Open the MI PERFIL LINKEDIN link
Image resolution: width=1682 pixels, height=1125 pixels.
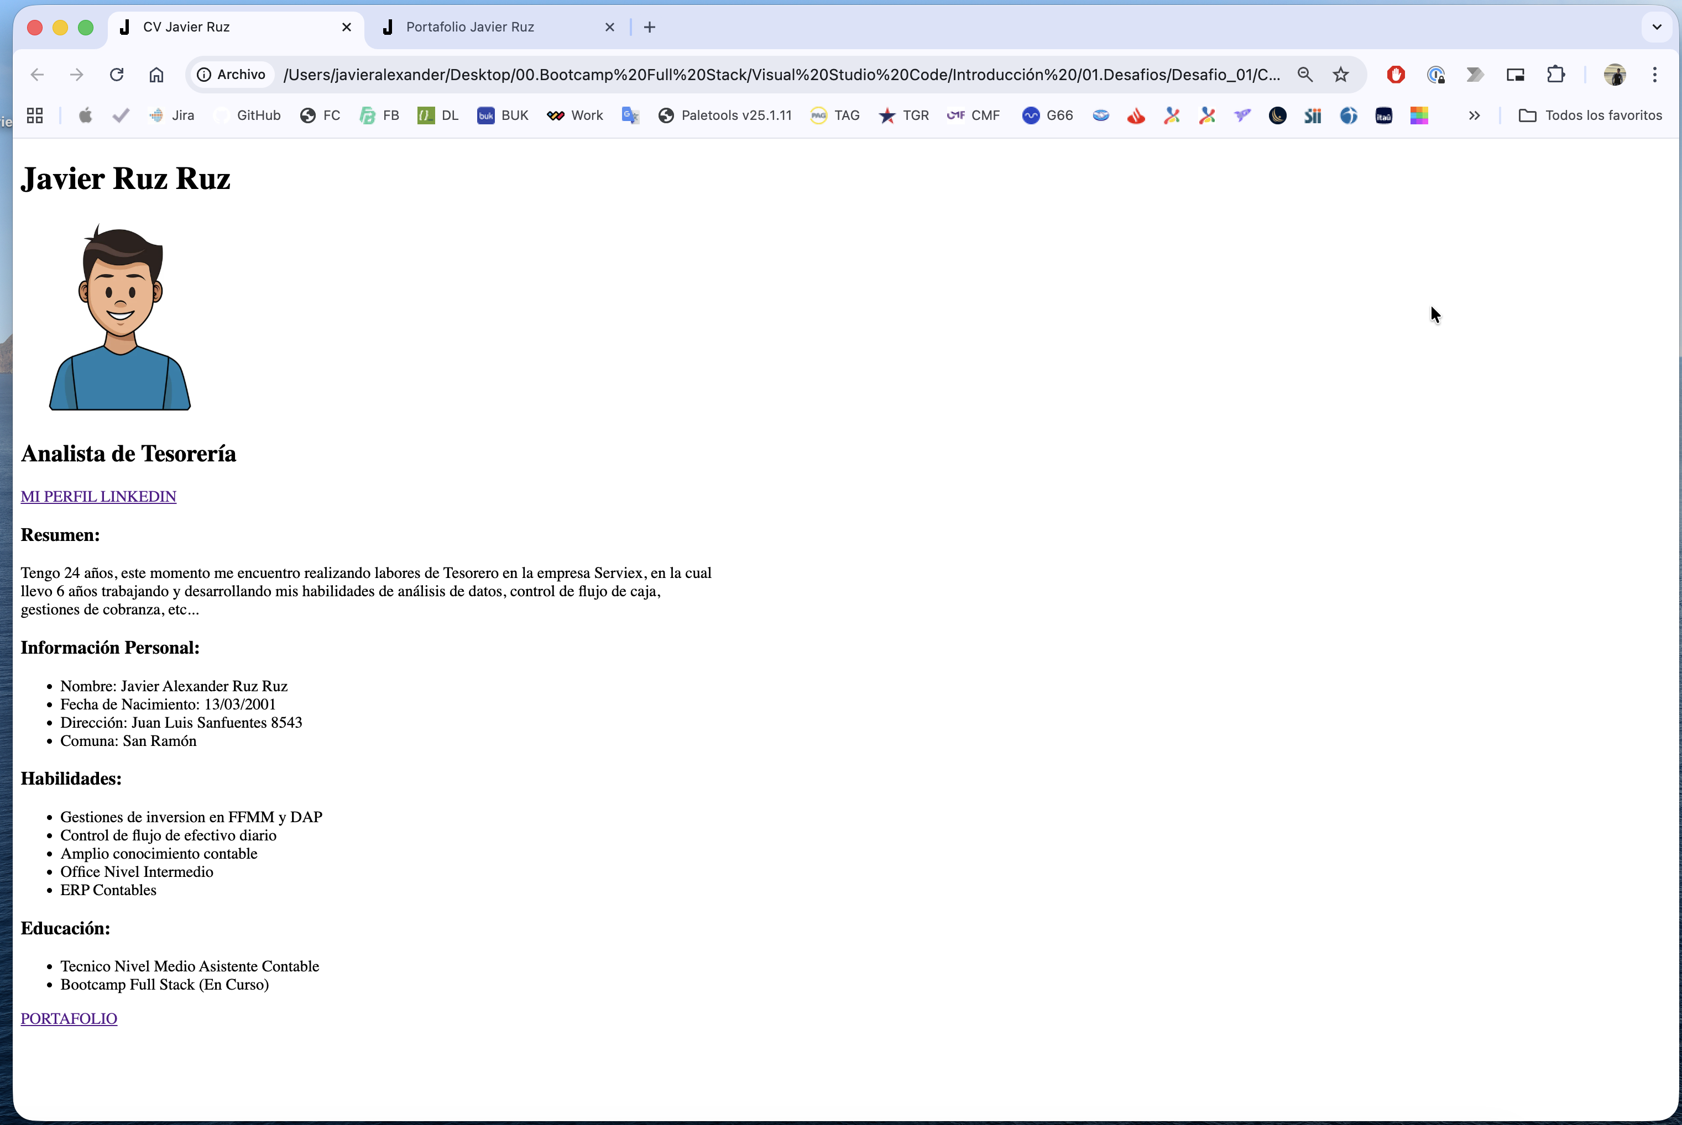tap(98, 496)
